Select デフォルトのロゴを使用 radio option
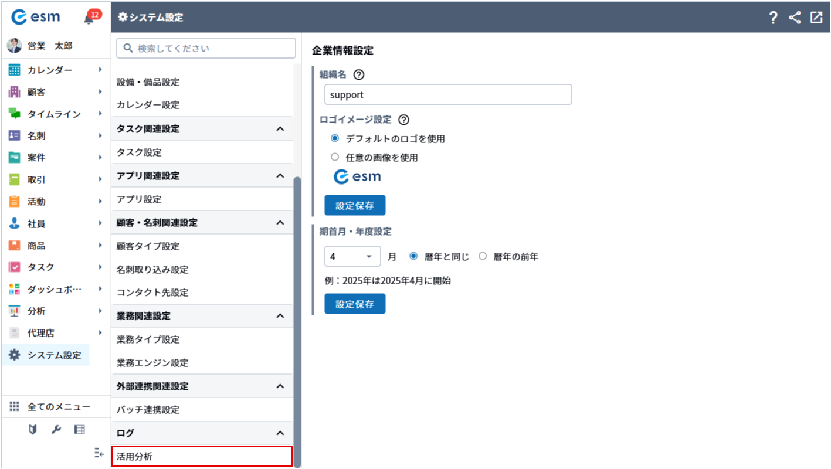Screen dimensions: 831x469 [x=335, y=138]
